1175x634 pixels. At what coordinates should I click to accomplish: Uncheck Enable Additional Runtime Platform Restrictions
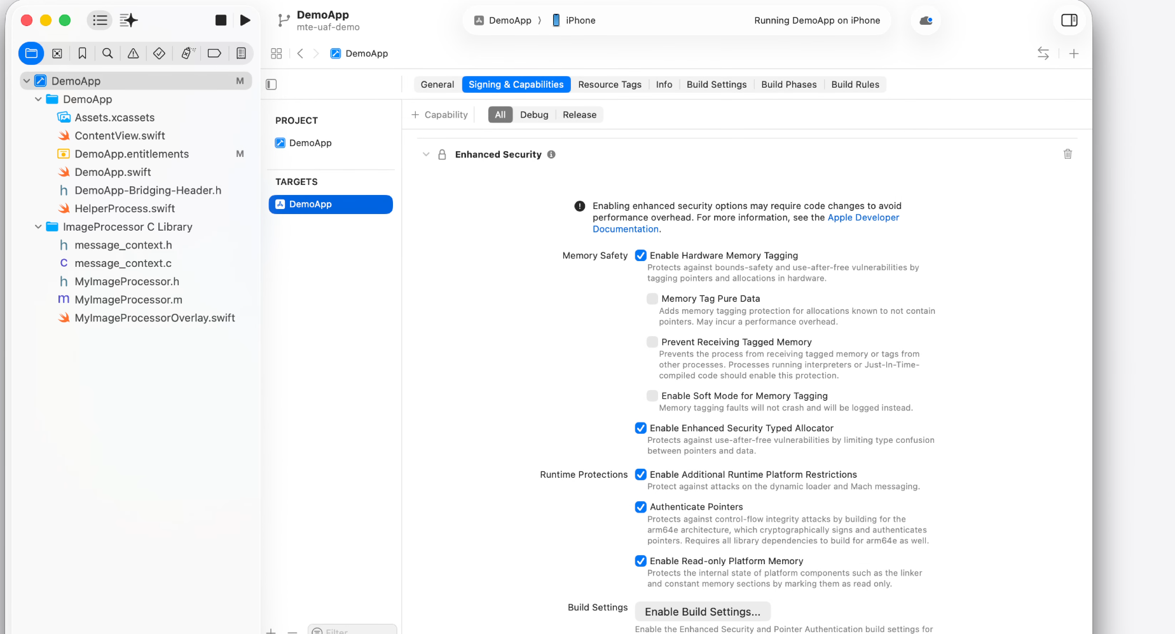click(641, 475)
